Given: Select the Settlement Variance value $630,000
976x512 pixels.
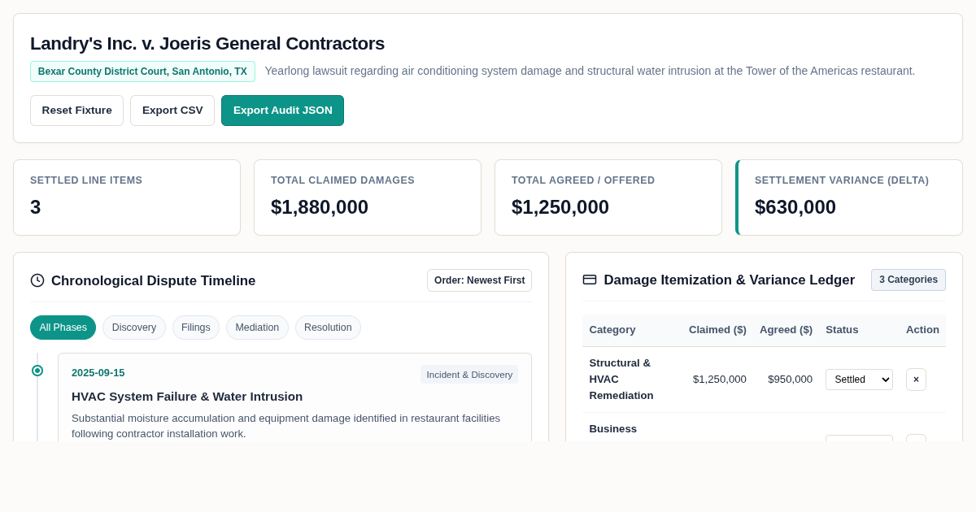Looking at the screenshot, I should 795,207.
